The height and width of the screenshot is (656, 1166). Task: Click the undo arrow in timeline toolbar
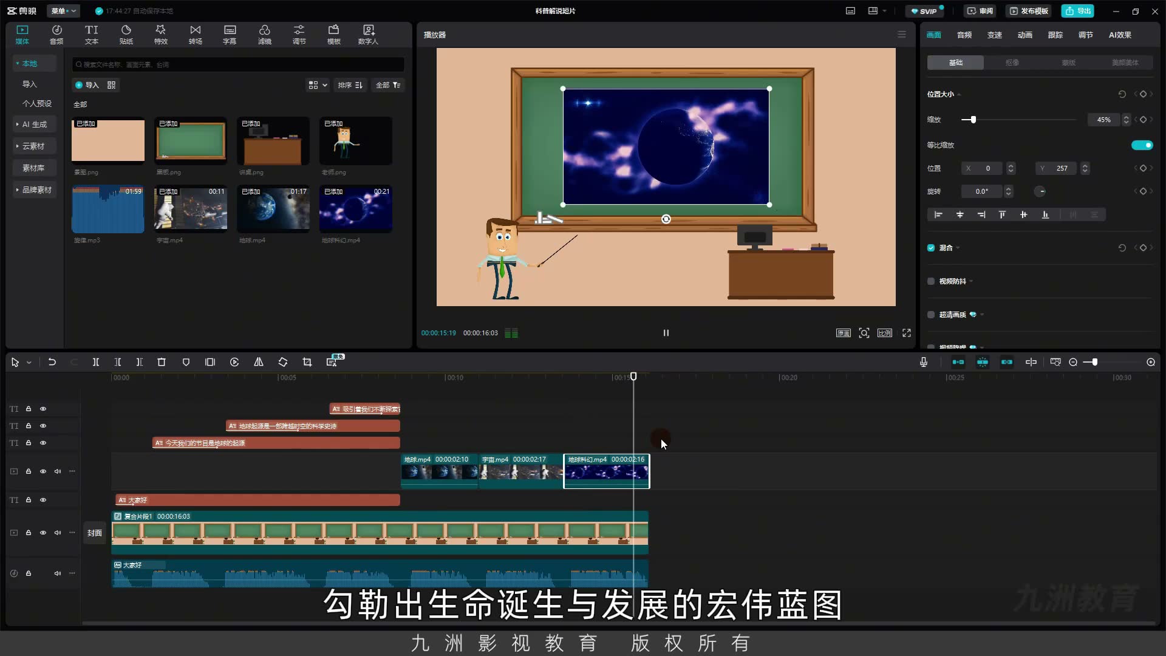[52, 362]
